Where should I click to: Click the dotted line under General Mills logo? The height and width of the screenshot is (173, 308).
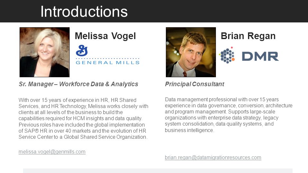click(x=108, y=58)
